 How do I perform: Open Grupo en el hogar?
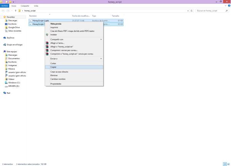click(x=14, y=45)
